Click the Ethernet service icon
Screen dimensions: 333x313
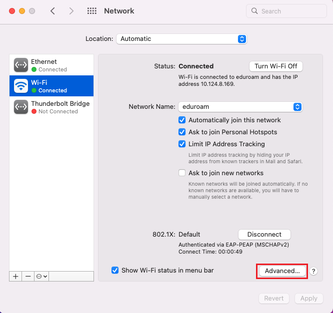[21, 65]
